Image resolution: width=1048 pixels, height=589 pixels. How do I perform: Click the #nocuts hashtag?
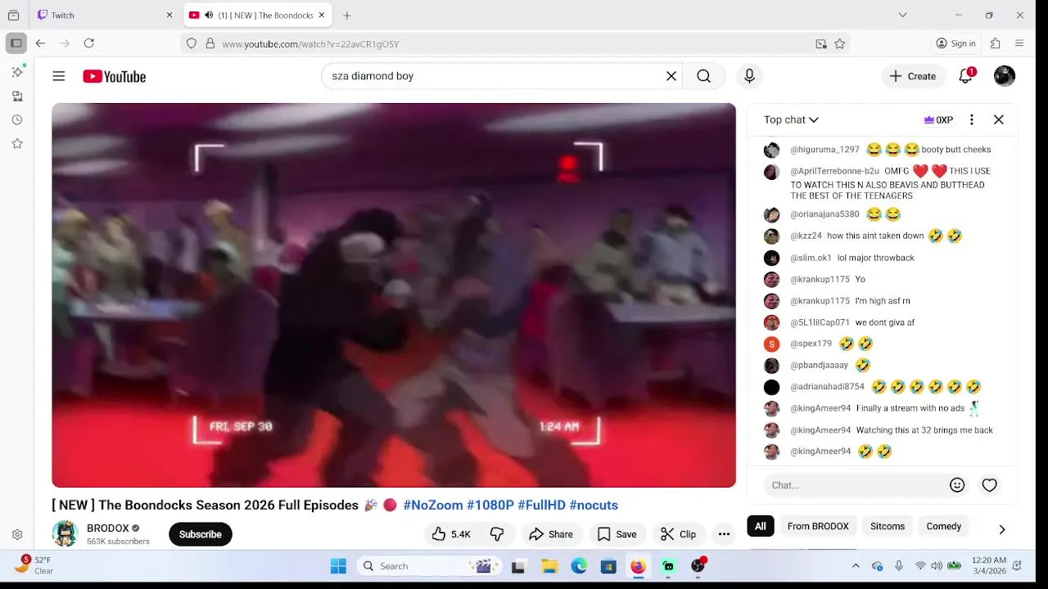594,506
